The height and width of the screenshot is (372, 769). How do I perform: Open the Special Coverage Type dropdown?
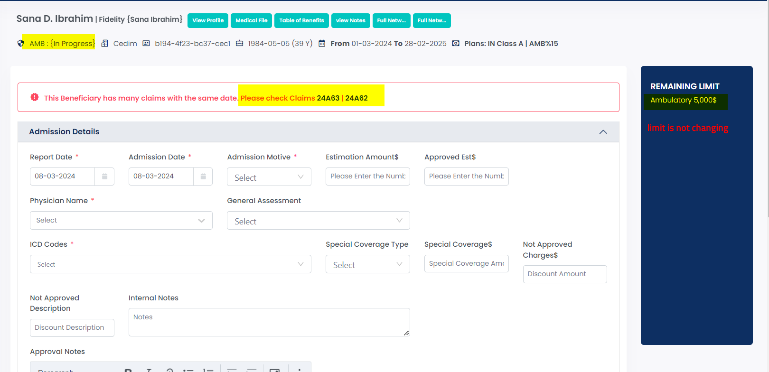367,265
